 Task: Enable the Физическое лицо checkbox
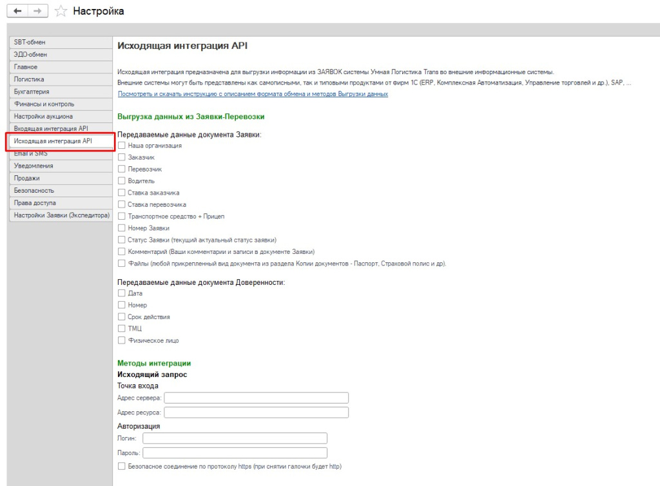click(x=122, y=340)
